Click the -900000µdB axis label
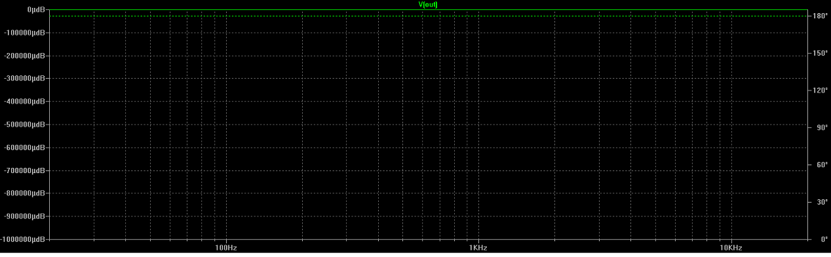 25,216
